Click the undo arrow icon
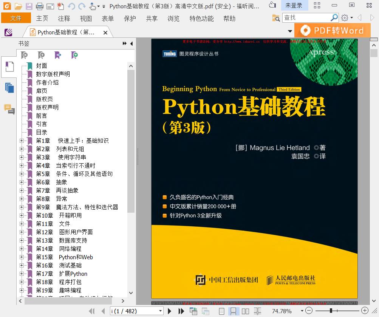Image resolution: width=379 pixels, height=317 pixels. point(71,6)
